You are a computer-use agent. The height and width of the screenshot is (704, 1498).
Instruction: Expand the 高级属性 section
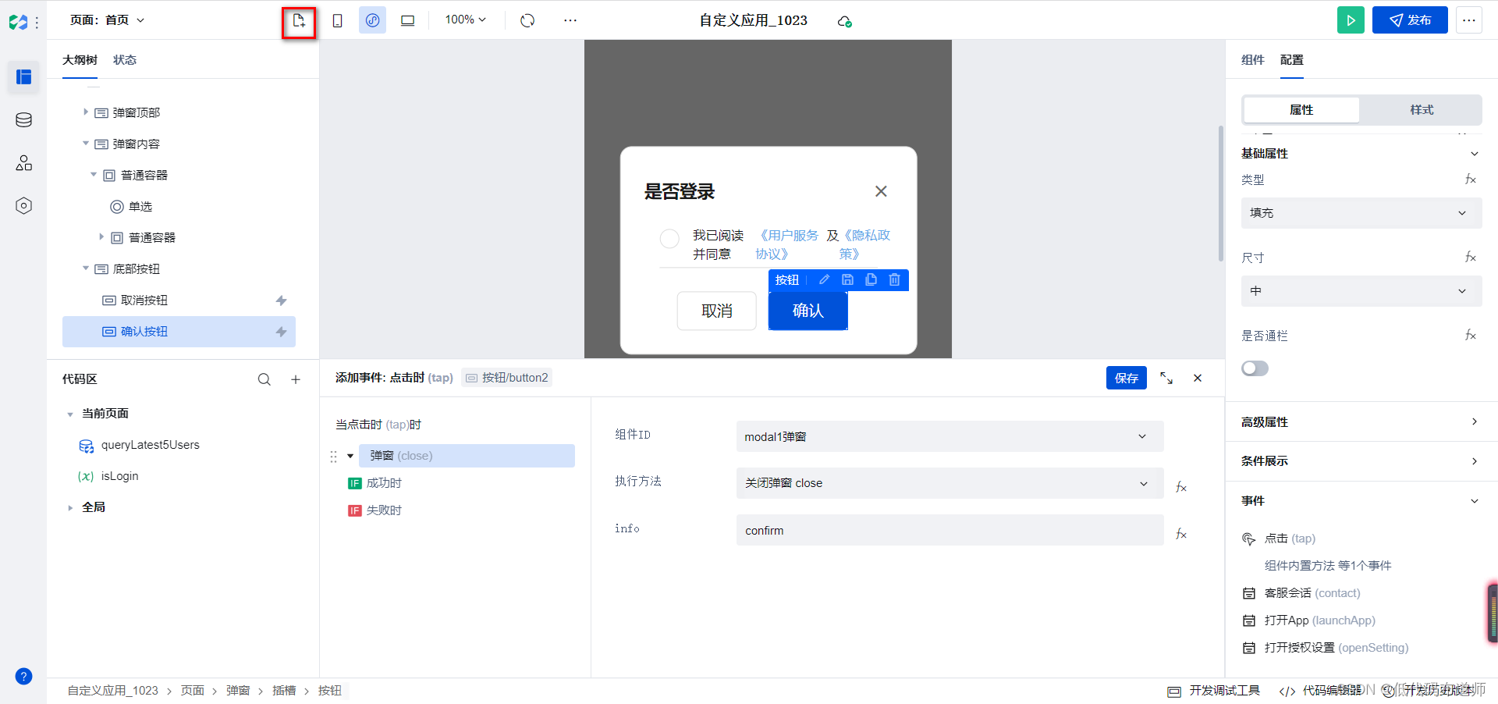tap(1361, 422)
